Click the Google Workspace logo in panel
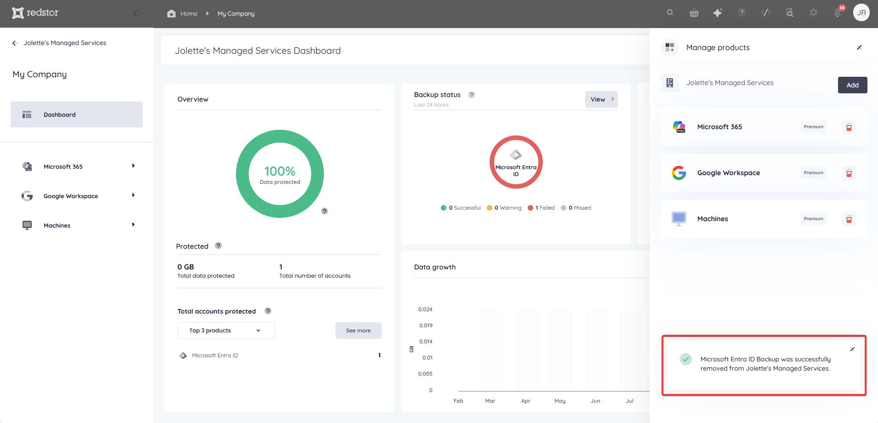Viewport: 878px width, 423px height. coord(679,173)
